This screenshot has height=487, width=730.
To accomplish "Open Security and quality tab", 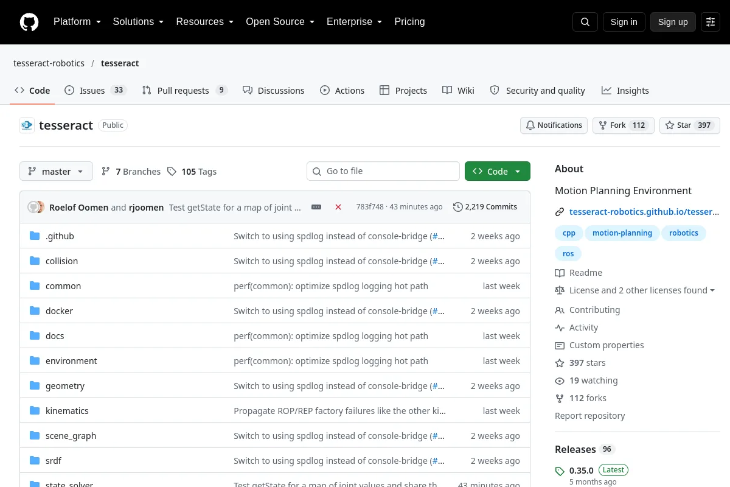I will tap(538, 91).
